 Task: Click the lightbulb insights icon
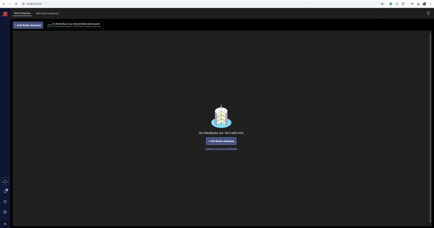click(x=428, y=14)
